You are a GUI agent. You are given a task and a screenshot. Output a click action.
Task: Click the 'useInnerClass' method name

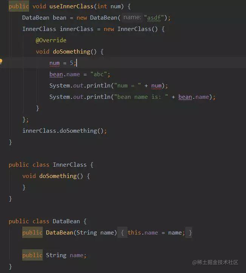click(71, 6)
